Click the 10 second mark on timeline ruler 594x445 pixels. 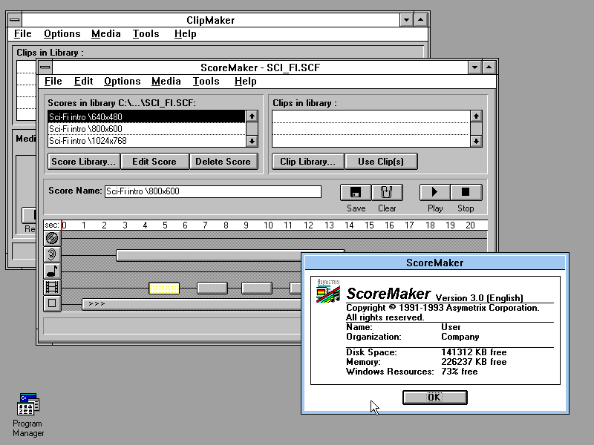pyautogui.click(x=268, y=225)
